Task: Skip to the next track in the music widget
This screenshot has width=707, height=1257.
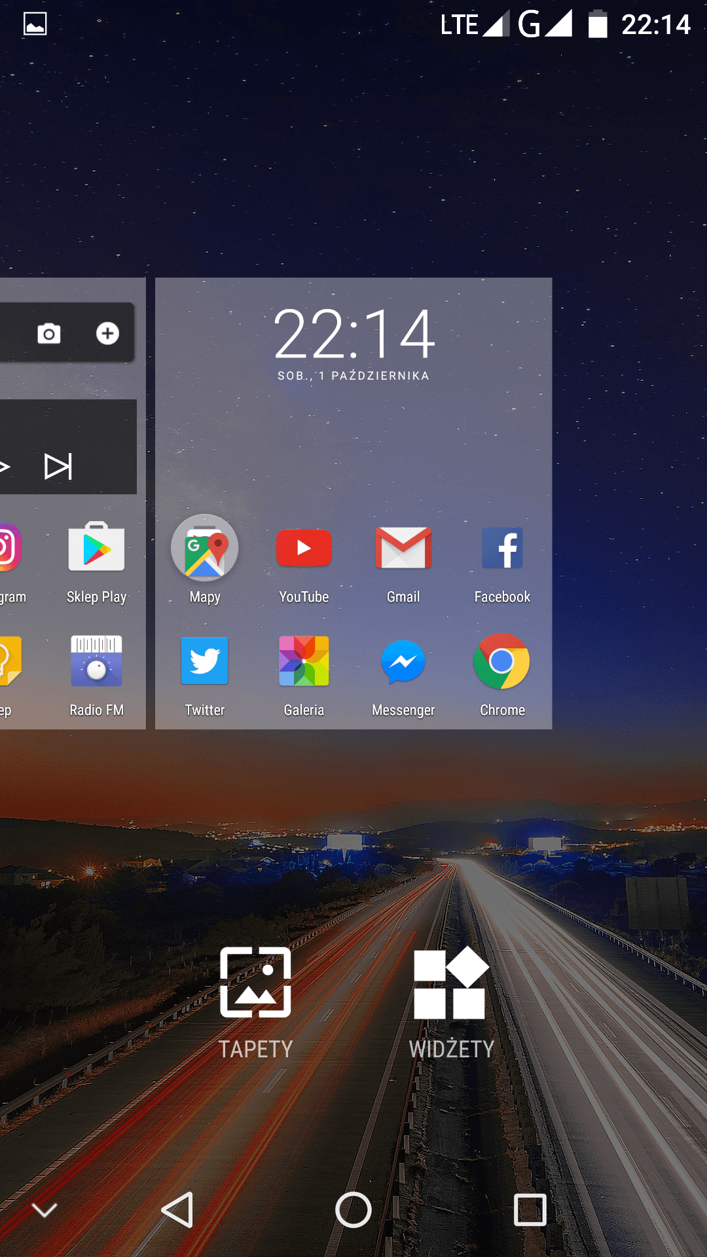Action: pos(58,467)
